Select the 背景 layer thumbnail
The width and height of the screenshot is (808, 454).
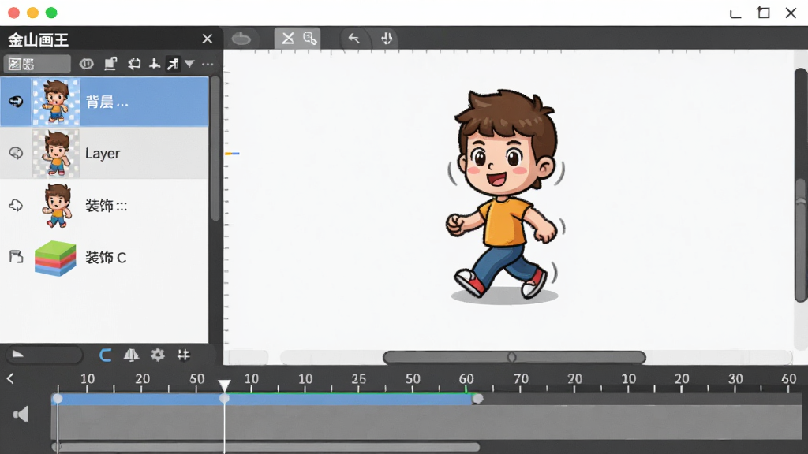point(56,102)
